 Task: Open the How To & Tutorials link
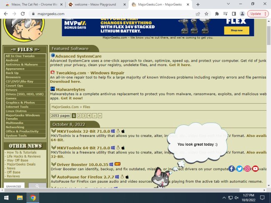coord(22,152)
